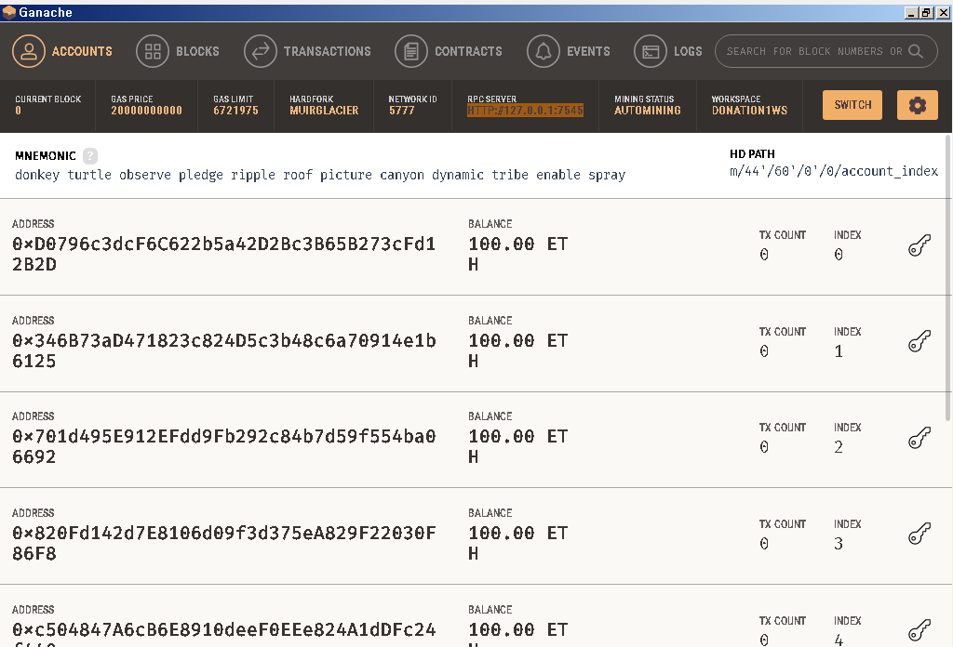Click balance of account index 0
Viewport: 953px width, 647px height.
click(517, 255)
